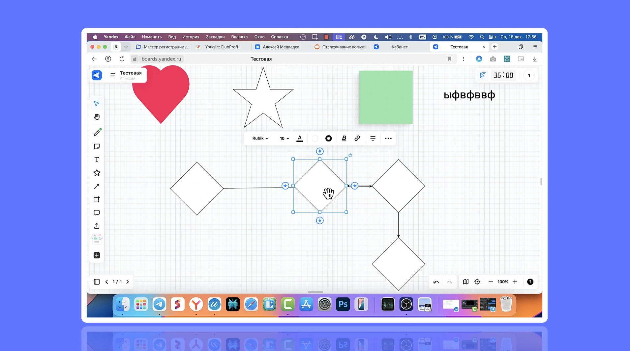630x351 pixels.
Task: Select the Pen drawing tool
Action: pos(97,133)
